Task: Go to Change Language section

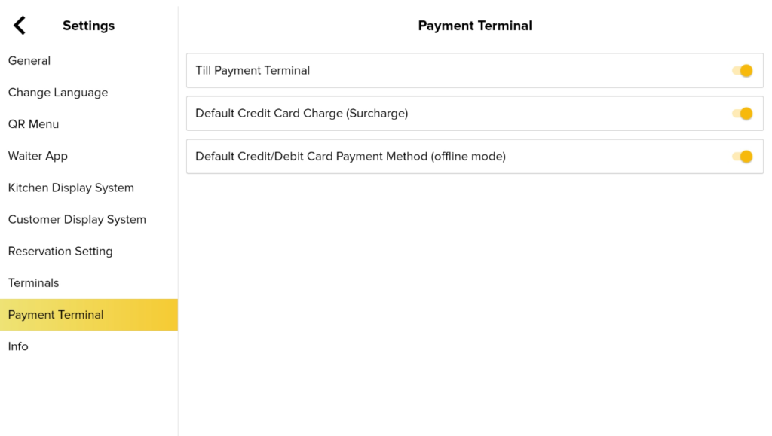Action: click(58, 93)
